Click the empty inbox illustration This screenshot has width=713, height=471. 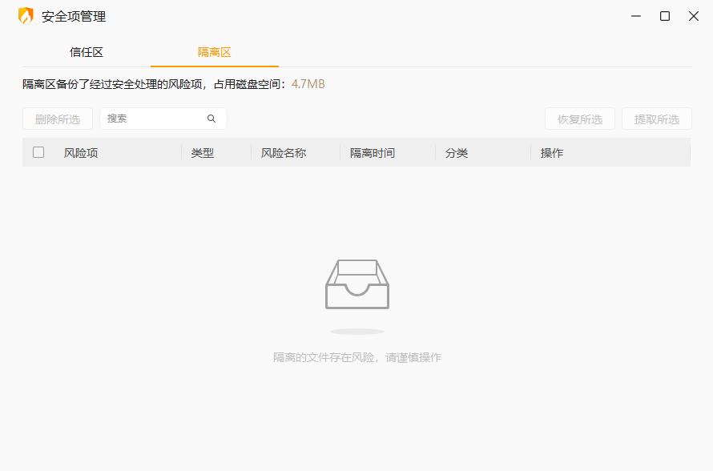pyautogui.click(x=356, y=284)
